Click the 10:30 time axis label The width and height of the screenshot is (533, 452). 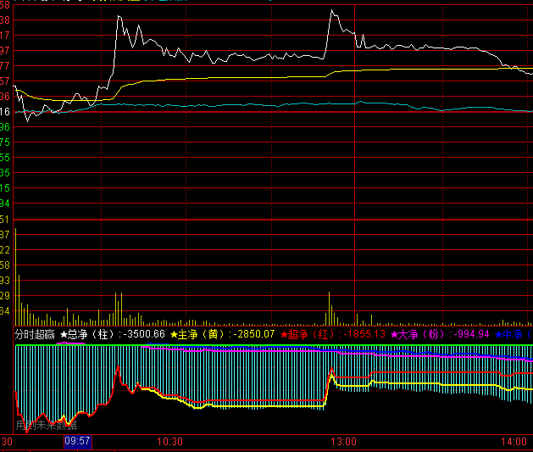tap(170, 442)
